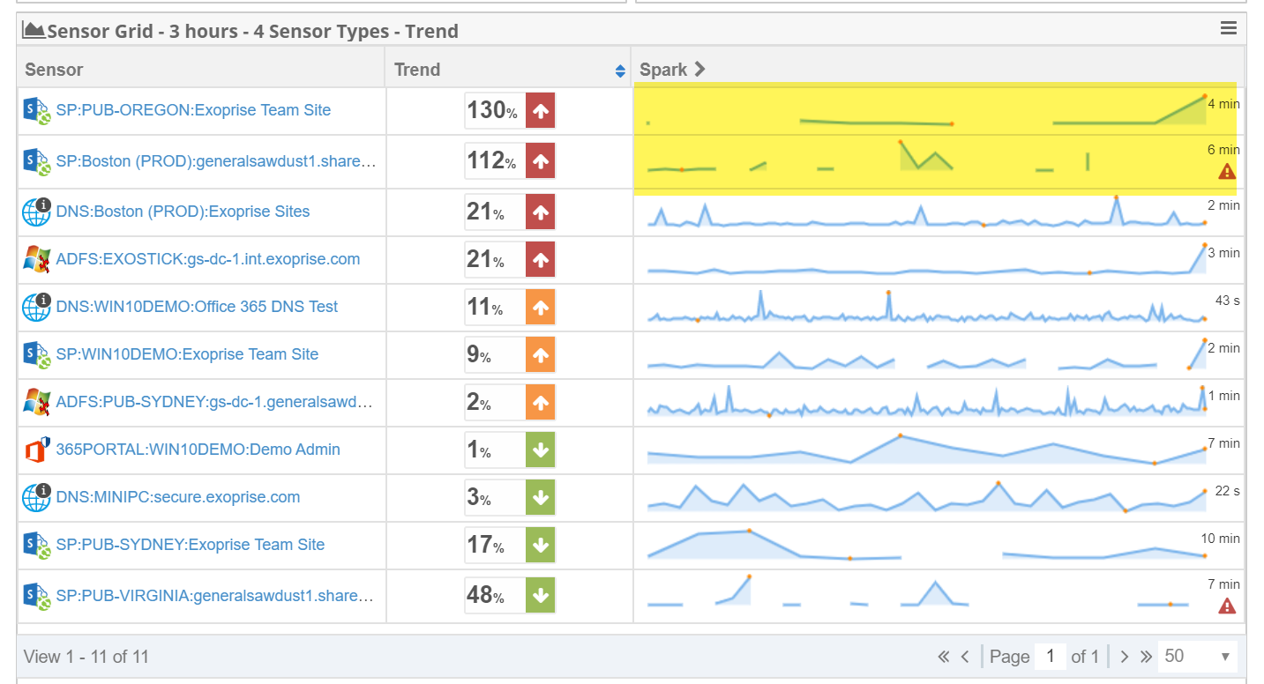
Task: Open ADFS:EXOSTICK:gs-dc-1.int.exoprise.com link
Action: [207, 259]
